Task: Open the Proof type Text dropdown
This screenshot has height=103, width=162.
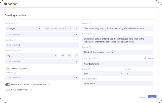Action: (x=103, y=74)
